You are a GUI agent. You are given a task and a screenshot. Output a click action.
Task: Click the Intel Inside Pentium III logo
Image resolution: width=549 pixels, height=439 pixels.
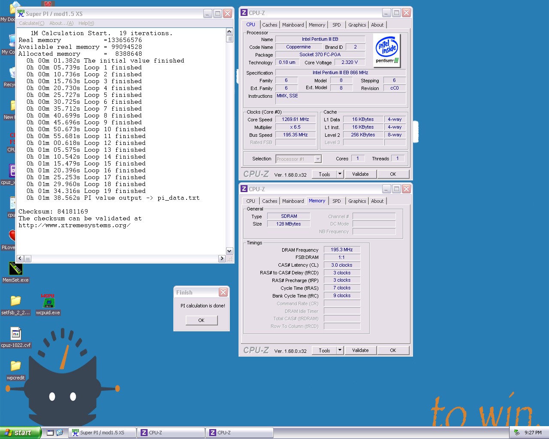pos(387,51)
